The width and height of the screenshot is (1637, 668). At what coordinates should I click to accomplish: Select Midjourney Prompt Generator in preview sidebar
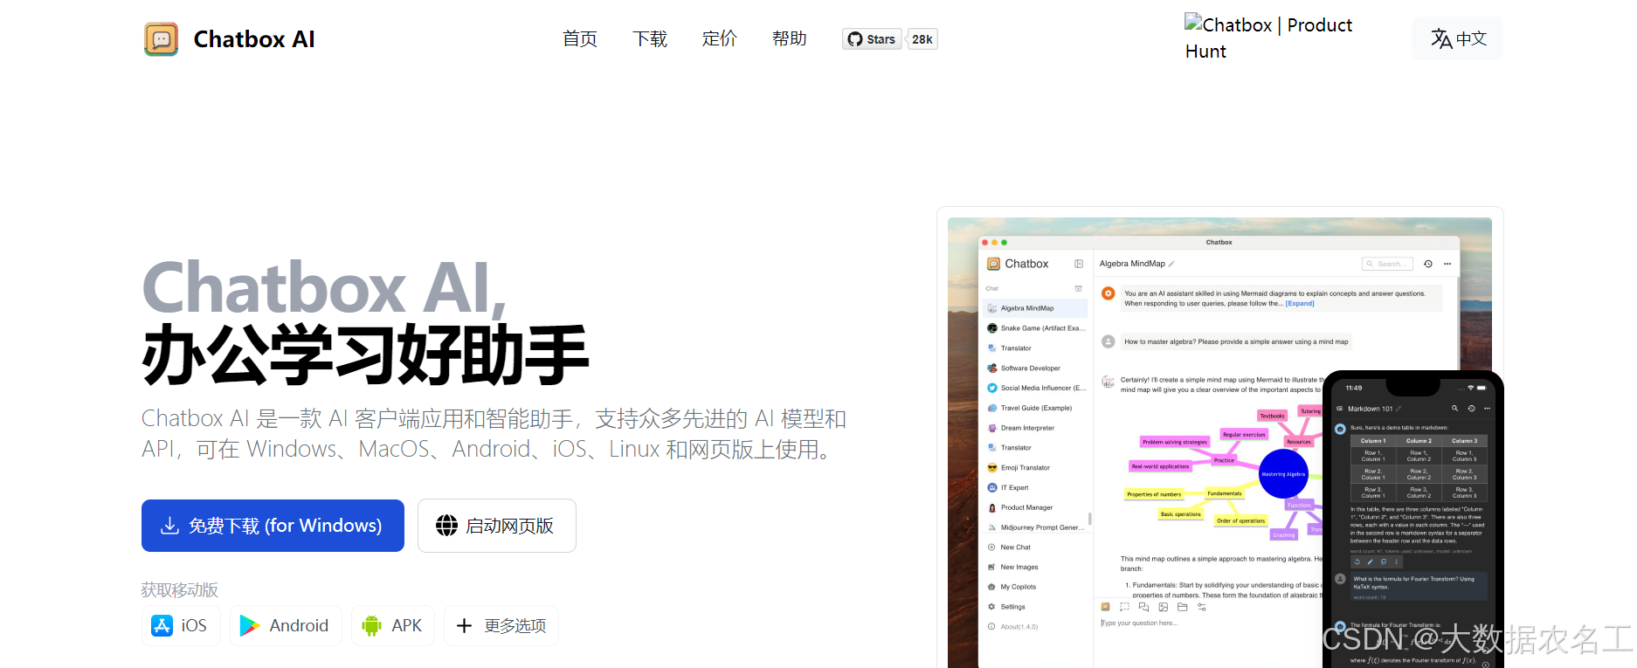pos(1035,527)
